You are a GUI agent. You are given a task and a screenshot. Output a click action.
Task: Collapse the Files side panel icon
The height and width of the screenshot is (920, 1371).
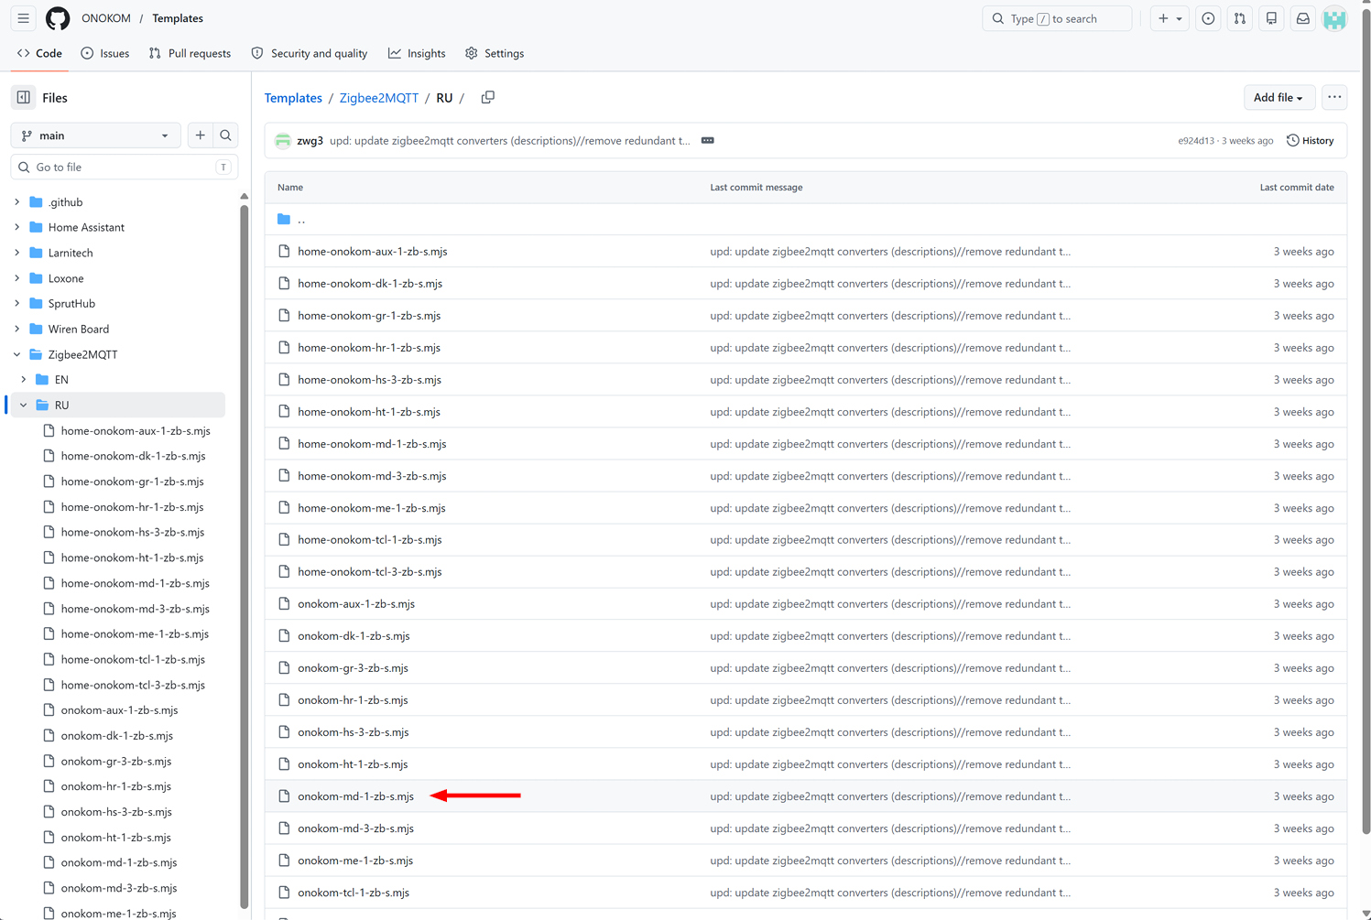(24, 98)
